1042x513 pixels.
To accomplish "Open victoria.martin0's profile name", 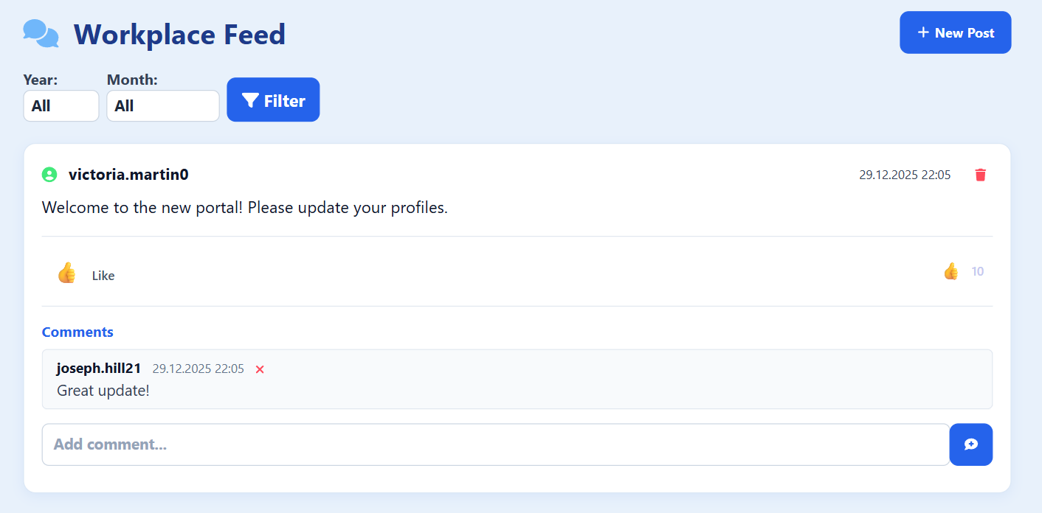I will click(128, 175).
